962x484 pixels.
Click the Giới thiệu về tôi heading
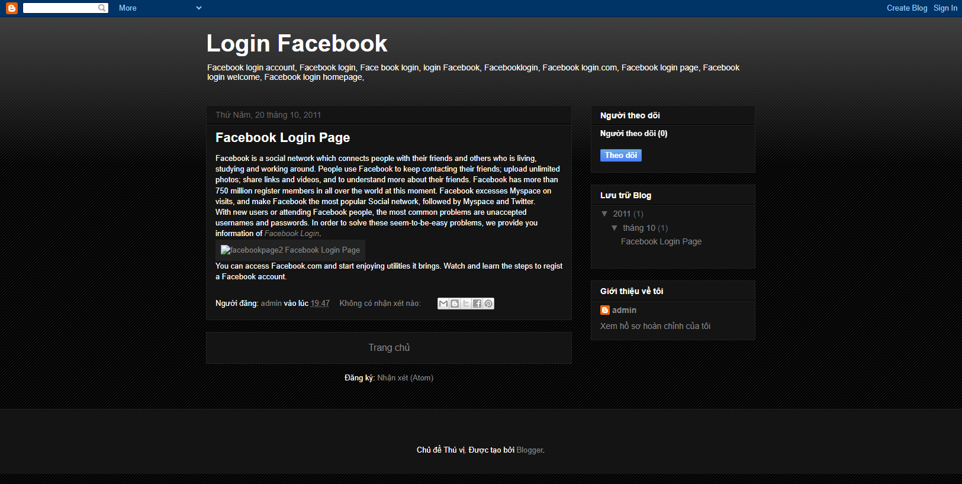click(632, 291)
